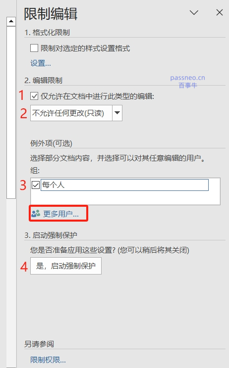Toggle the 每个人 group checkbox
229x368 pixels.
[x=36, y=185]
